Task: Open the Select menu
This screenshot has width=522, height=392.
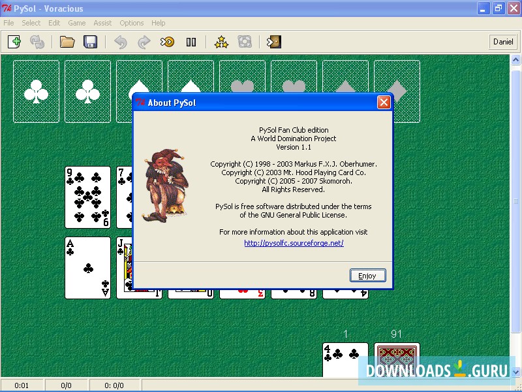Action: (x=31, y=23)
